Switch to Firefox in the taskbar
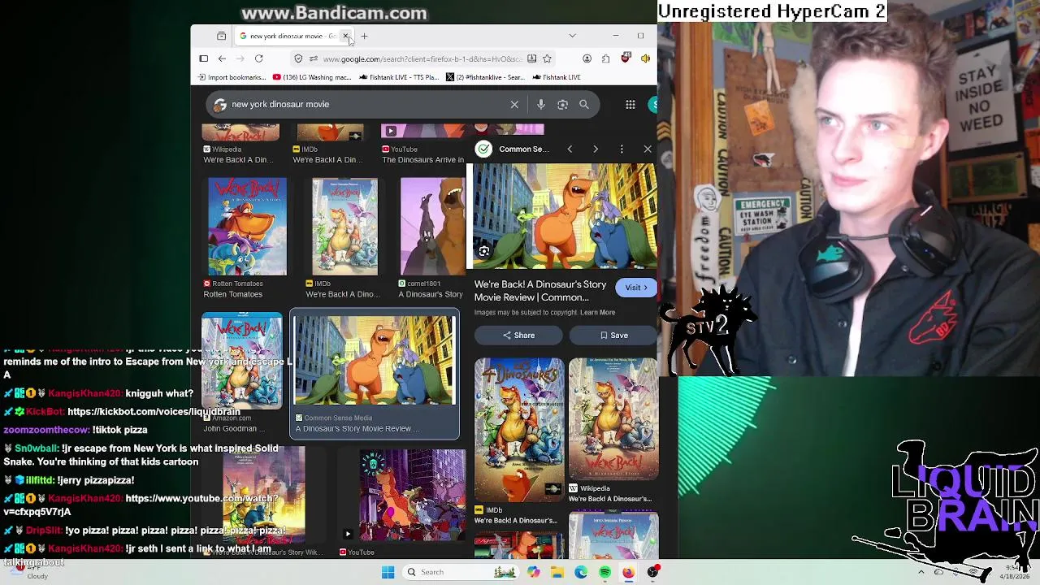1040x585 pixels. tap(629, 572)
